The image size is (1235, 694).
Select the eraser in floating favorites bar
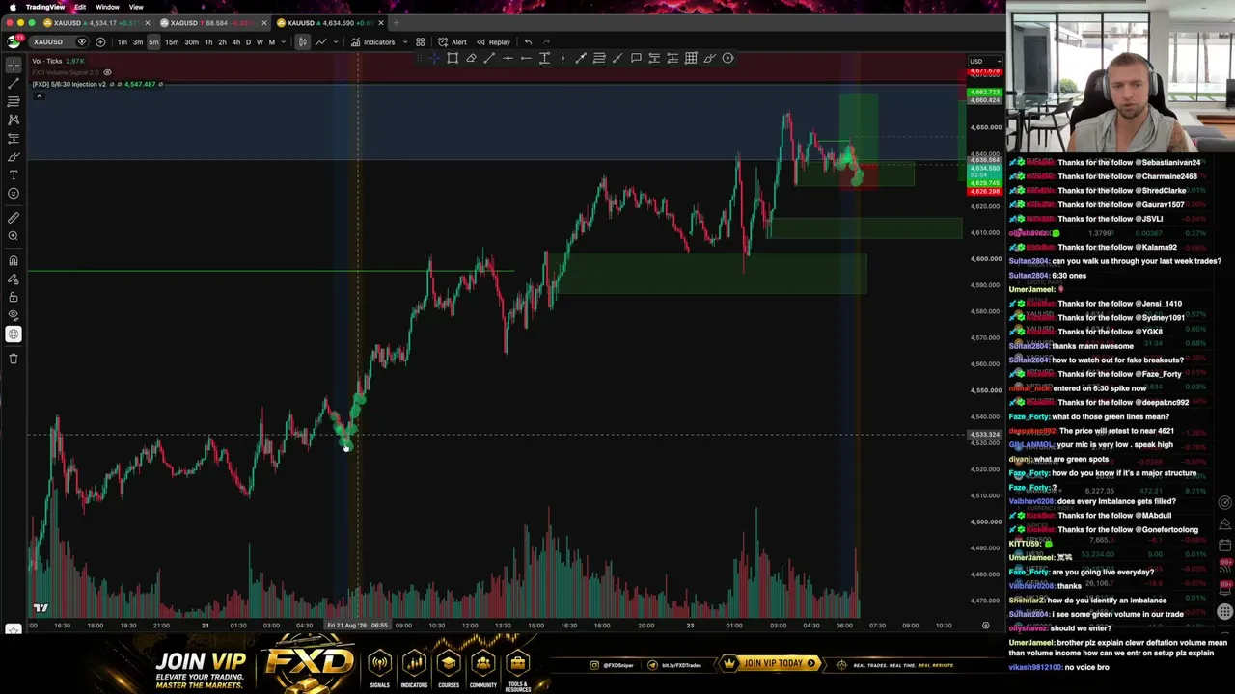(x=471, y=58)
